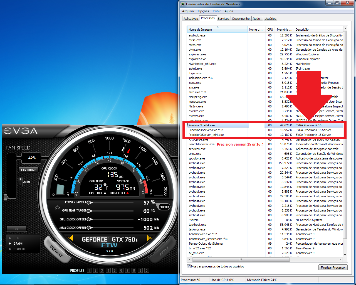Click the process list vertical scrollbar thumb
The height and width of the screenshot is (285, 356).
click(345, 135)
